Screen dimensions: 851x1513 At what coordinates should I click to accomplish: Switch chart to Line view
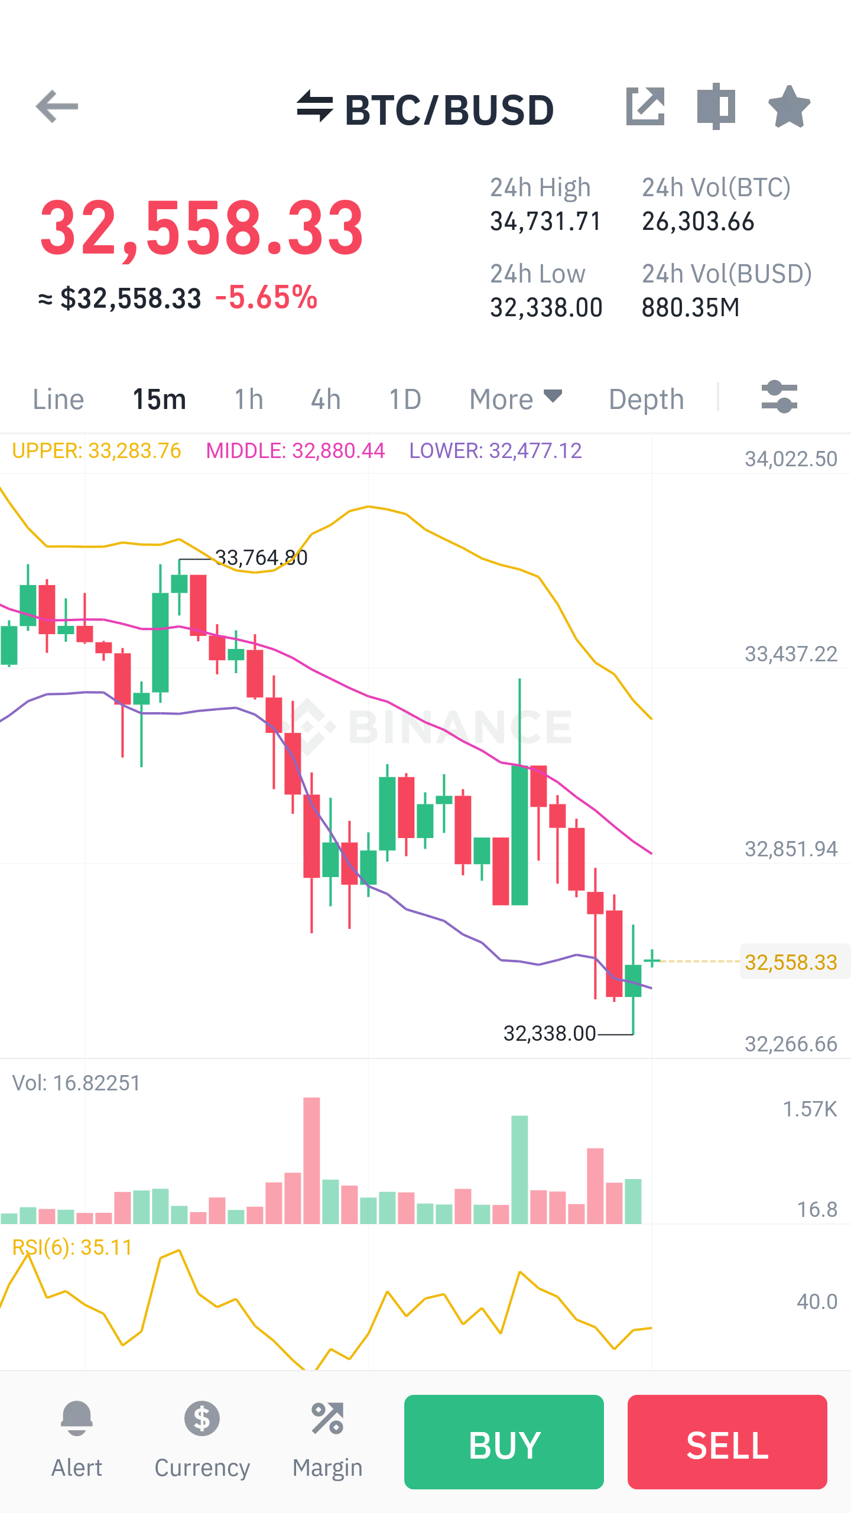click(59, 399)
